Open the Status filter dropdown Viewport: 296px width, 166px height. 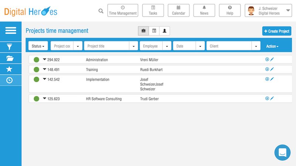(x=38, y=46)
